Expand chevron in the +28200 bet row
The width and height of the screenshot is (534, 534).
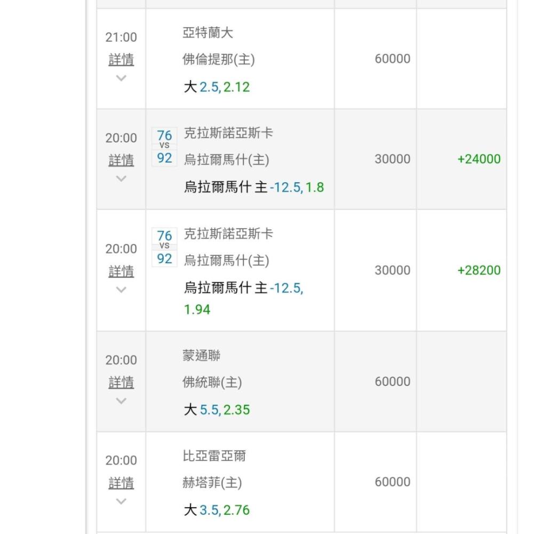[x=121, y=289]
